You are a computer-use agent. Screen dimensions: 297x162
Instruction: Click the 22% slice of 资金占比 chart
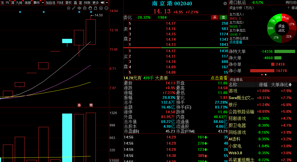[x=289, y=36]
